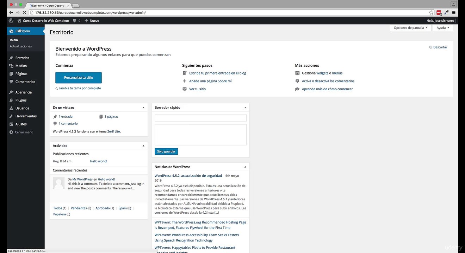
Task: Collapse the sidebar with Cerrar menú arrow
Action: pos(11,132)
